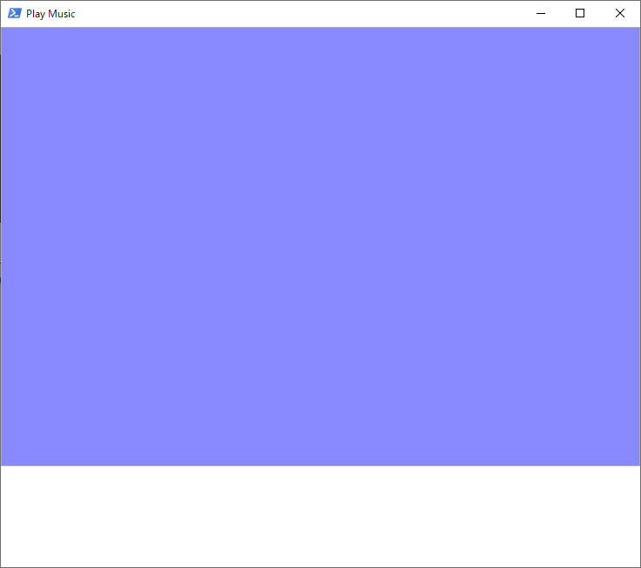
Task: Click the white bottom panel's right end
Action: (x=636, y=516)
